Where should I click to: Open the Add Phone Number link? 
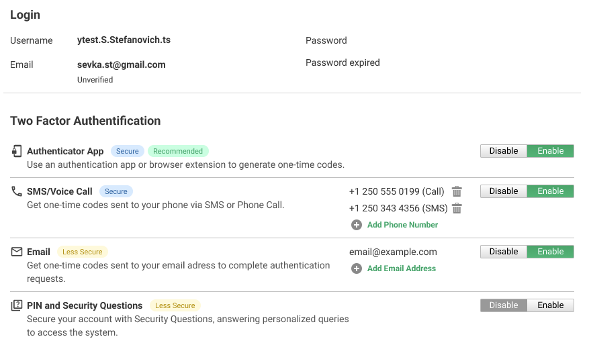click(402, 225)
